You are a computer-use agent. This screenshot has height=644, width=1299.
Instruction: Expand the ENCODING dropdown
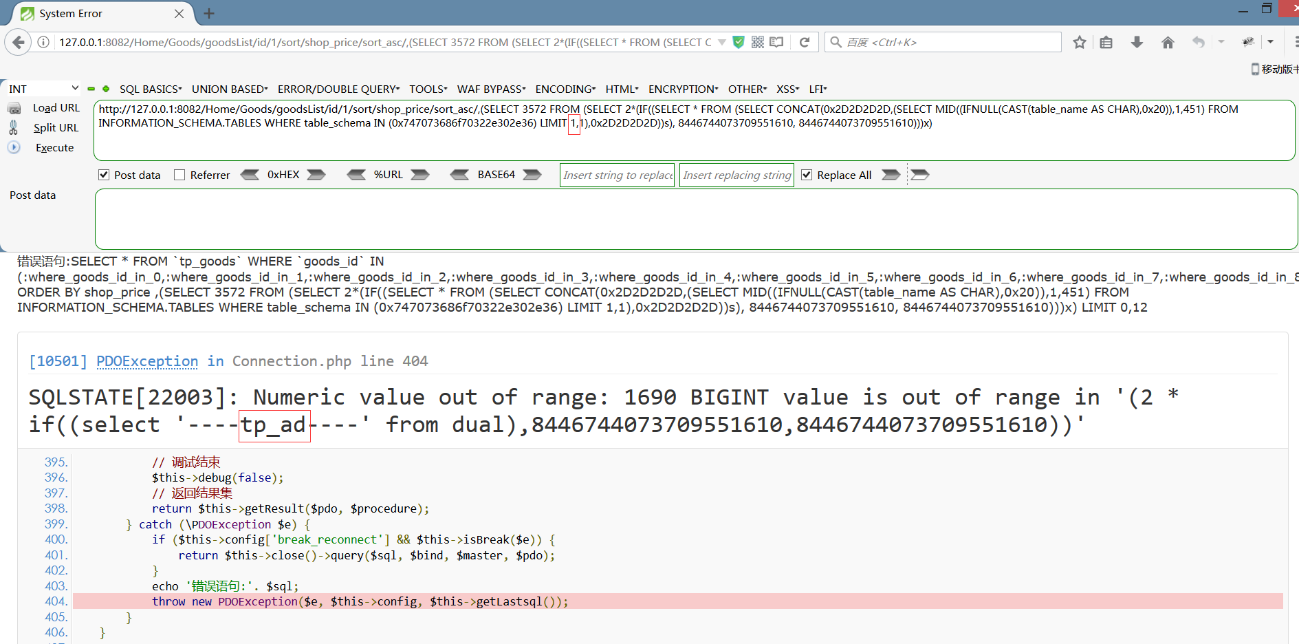[x=565, y=89]
